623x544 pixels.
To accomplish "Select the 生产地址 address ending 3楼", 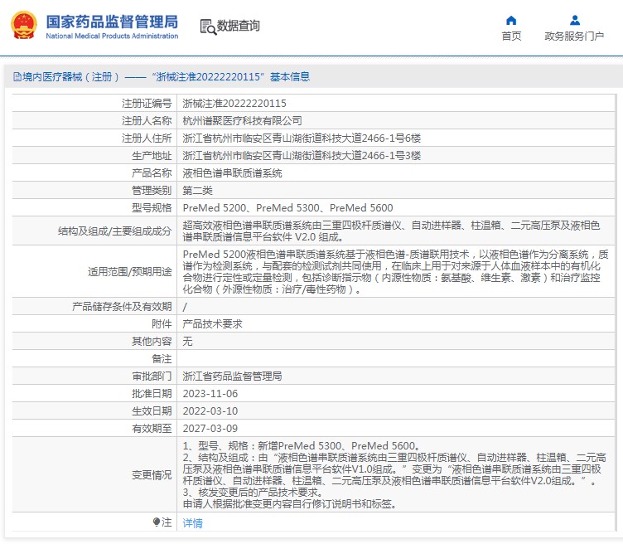I will 302,155.
